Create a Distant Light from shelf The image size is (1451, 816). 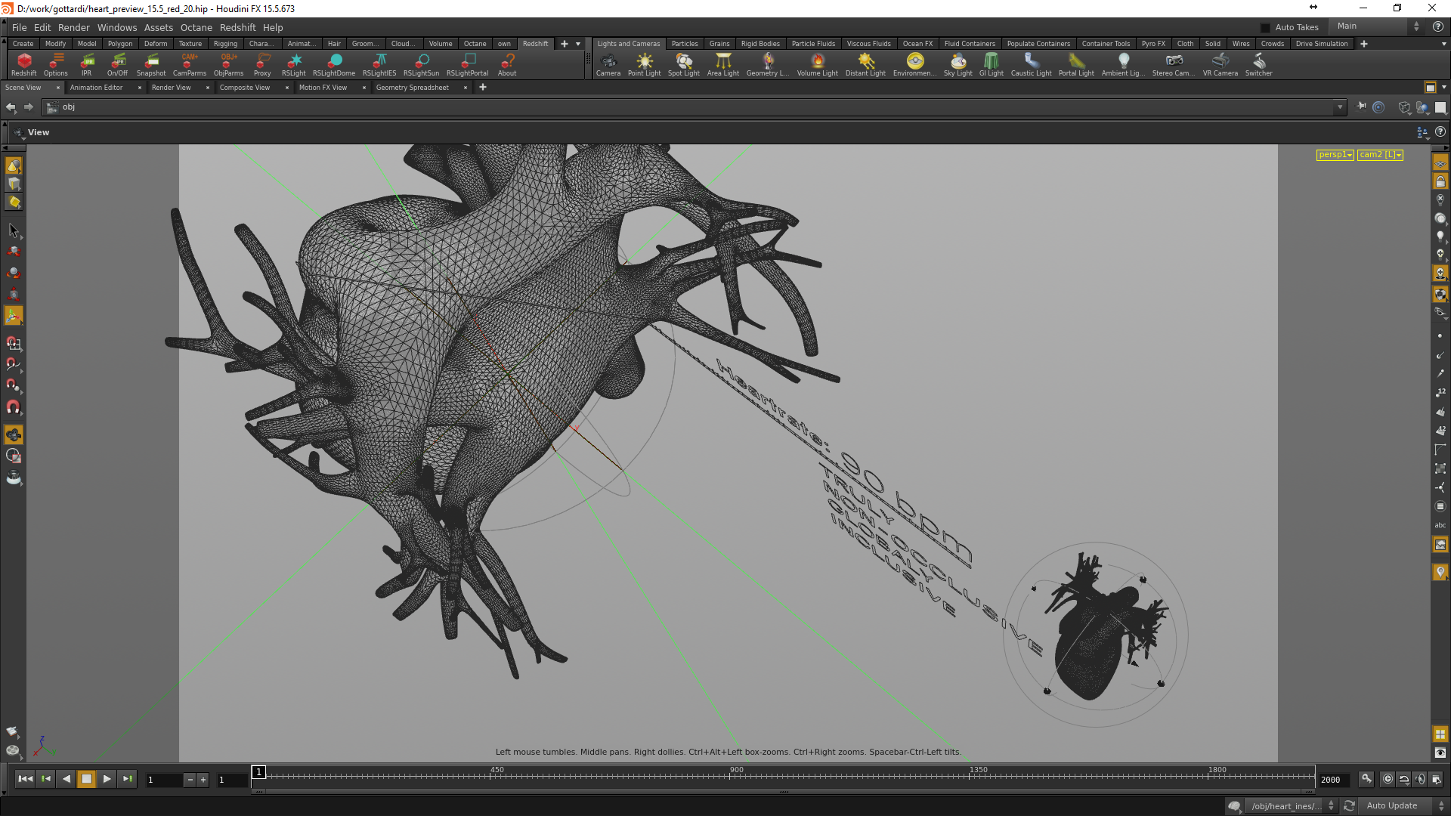coord(865,64)
